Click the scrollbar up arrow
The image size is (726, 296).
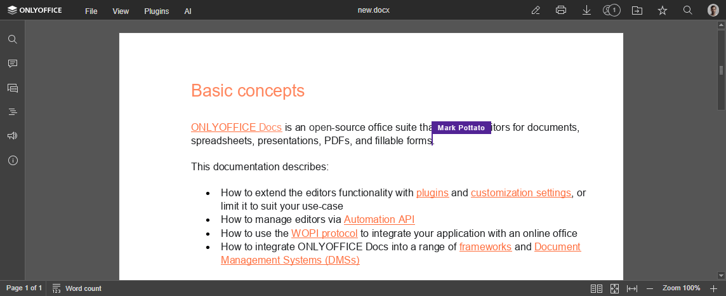pos(721,25)
